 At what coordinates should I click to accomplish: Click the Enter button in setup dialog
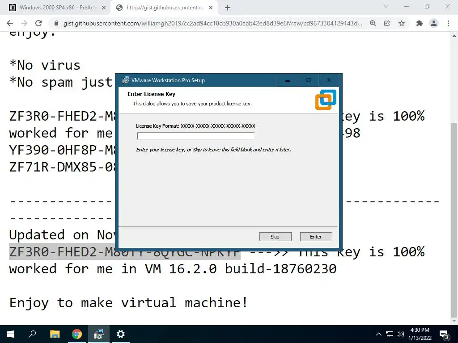click(x=316, y=237)
